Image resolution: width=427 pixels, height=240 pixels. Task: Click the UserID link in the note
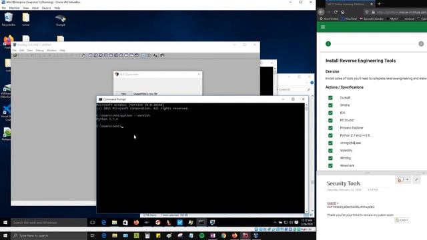coord(332,203)
